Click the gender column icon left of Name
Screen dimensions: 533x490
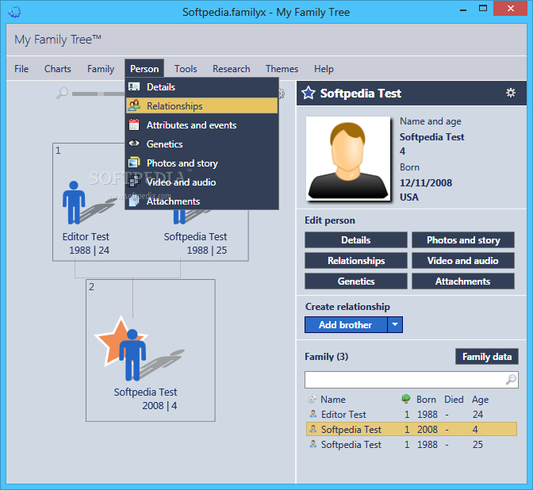[x=312, y=399]
